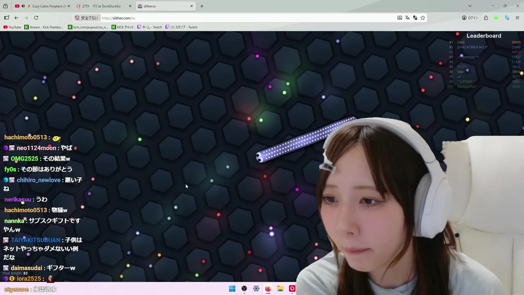524x295 pixels.
Task: Toggle the browser sidebar icon
Action: pos(7,18)
